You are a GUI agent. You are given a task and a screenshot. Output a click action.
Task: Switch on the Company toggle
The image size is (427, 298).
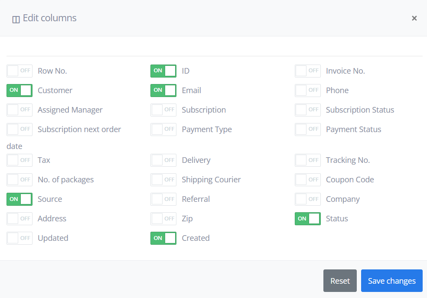(x=308, y=199)
